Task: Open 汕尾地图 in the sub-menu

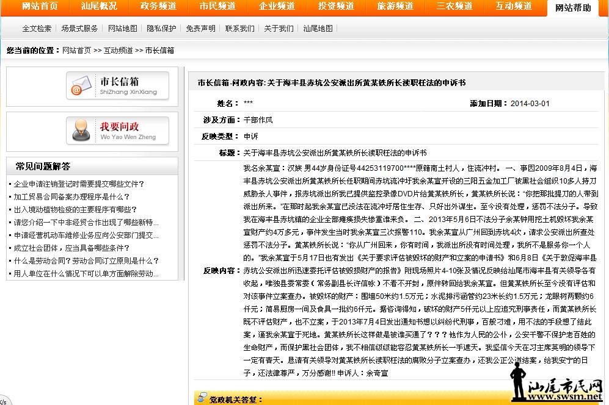Action: click(x=318, y=29)
